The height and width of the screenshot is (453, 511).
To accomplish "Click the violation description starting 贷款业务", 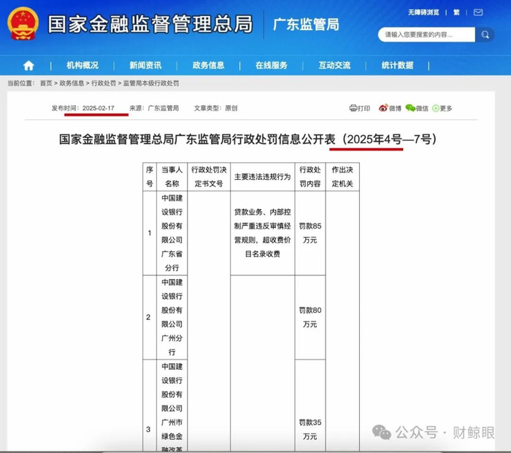I will [x=262, y=233].
